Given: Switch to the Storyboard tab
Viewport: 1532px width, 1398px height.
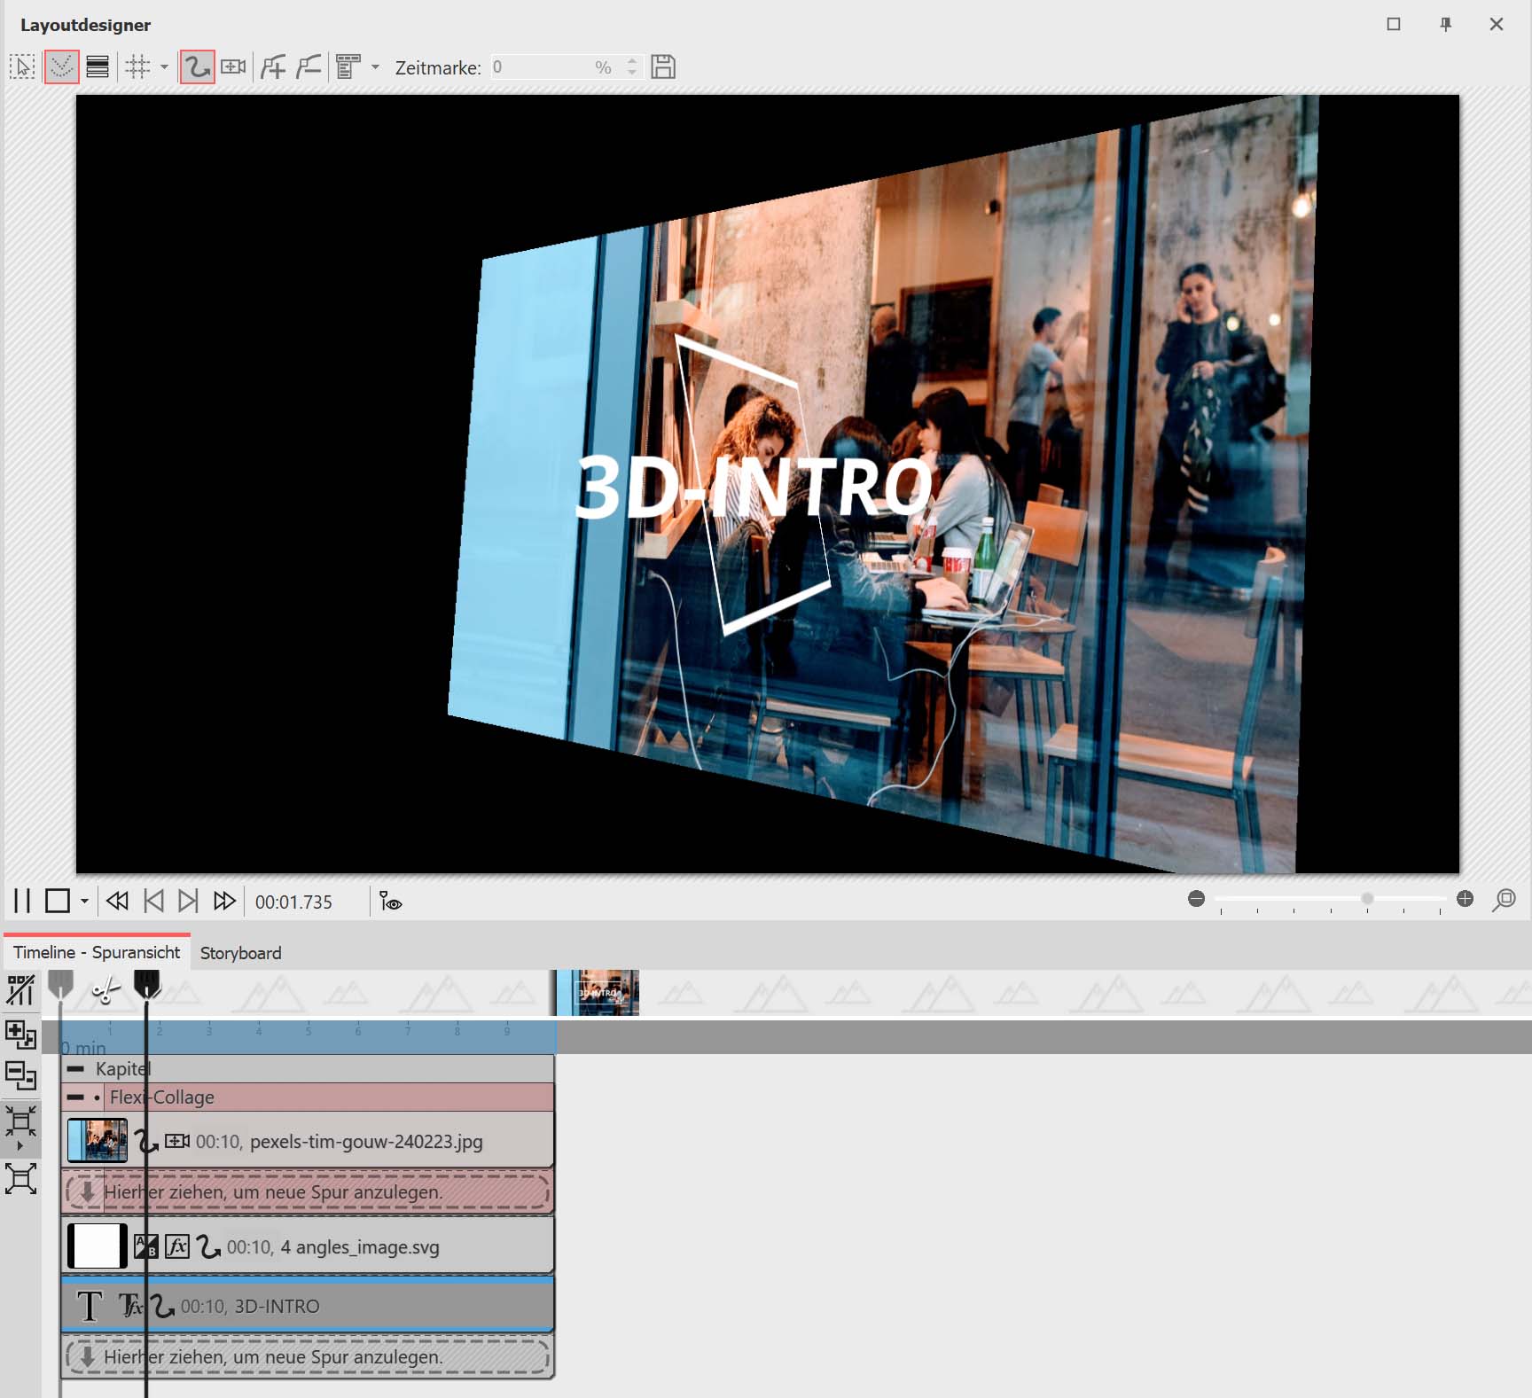Looking at the screenshot, I should click(240, 953).
